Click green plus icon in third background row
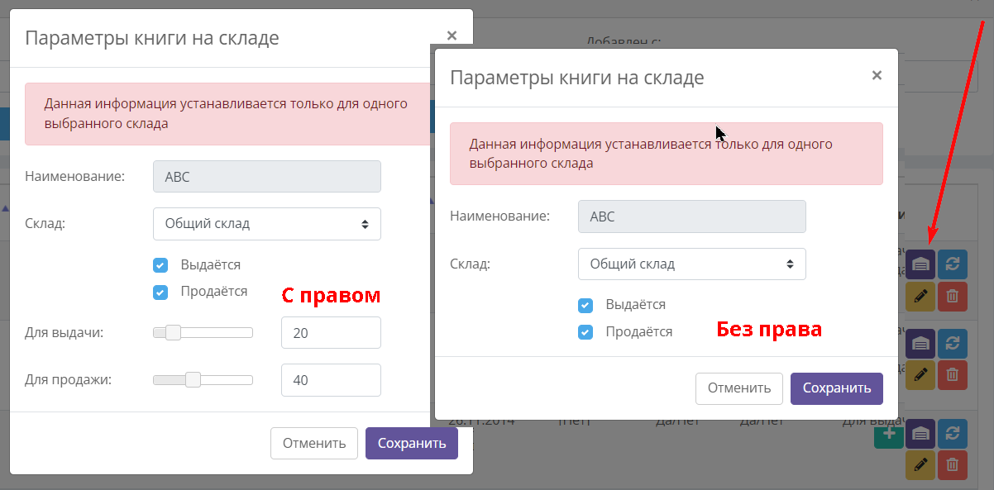Viewport: 994px width, 490px height. [888, 434]
